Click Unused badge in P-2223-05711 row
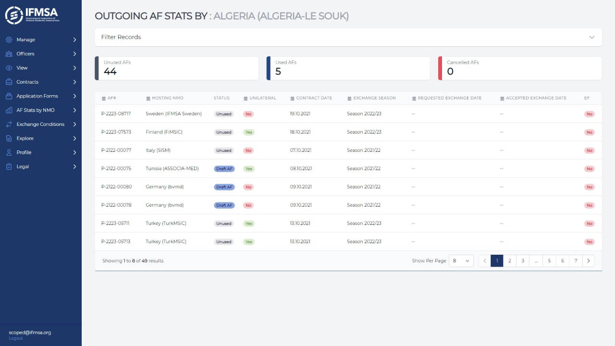 click(x=224, y=223)
